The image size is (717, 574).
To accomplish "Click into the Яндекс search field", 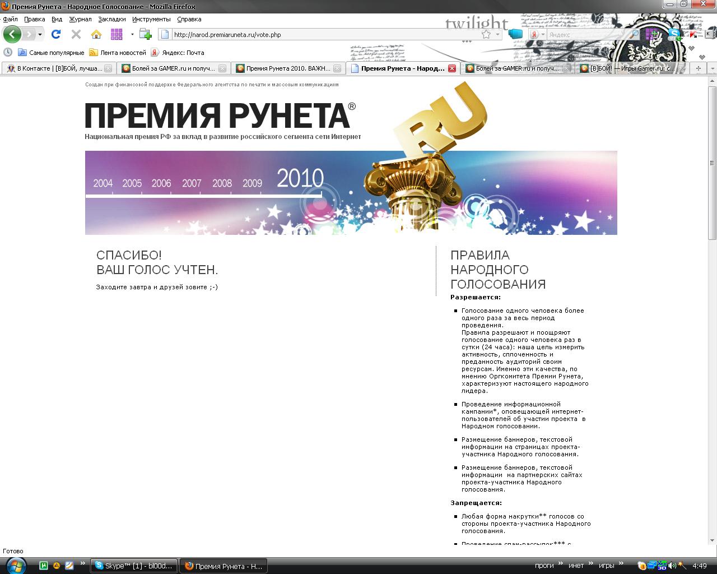I will (588, 34).
